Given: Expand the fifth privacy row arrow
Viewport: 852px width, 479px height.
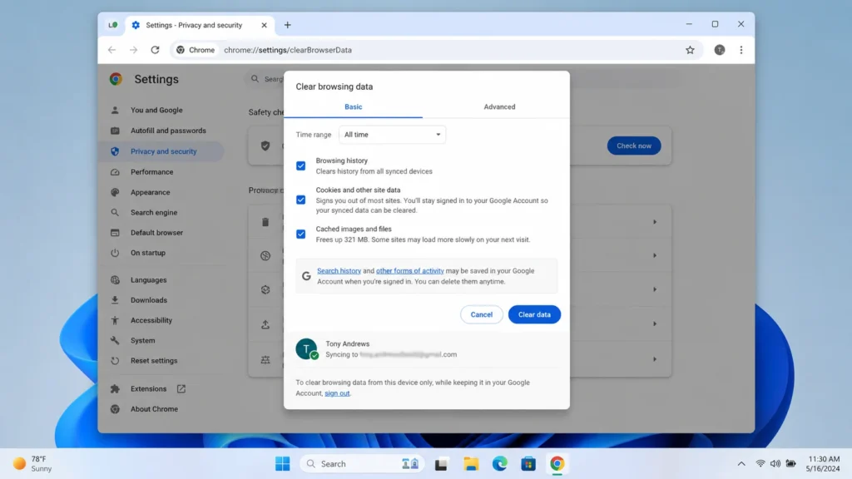Looking at the screenshot, I should (655, 359).
